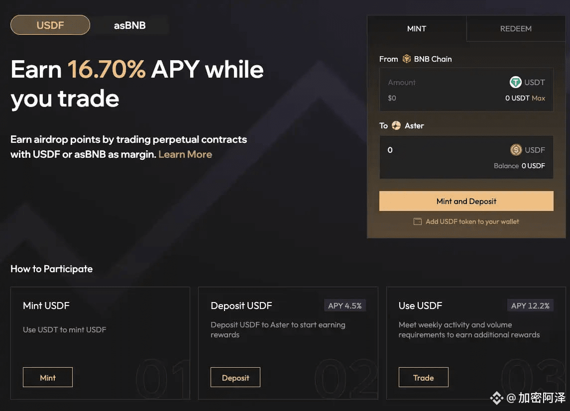Click the BNB Chain logo icon
Screen dimensions: 570x411
(x=406, y=59)
